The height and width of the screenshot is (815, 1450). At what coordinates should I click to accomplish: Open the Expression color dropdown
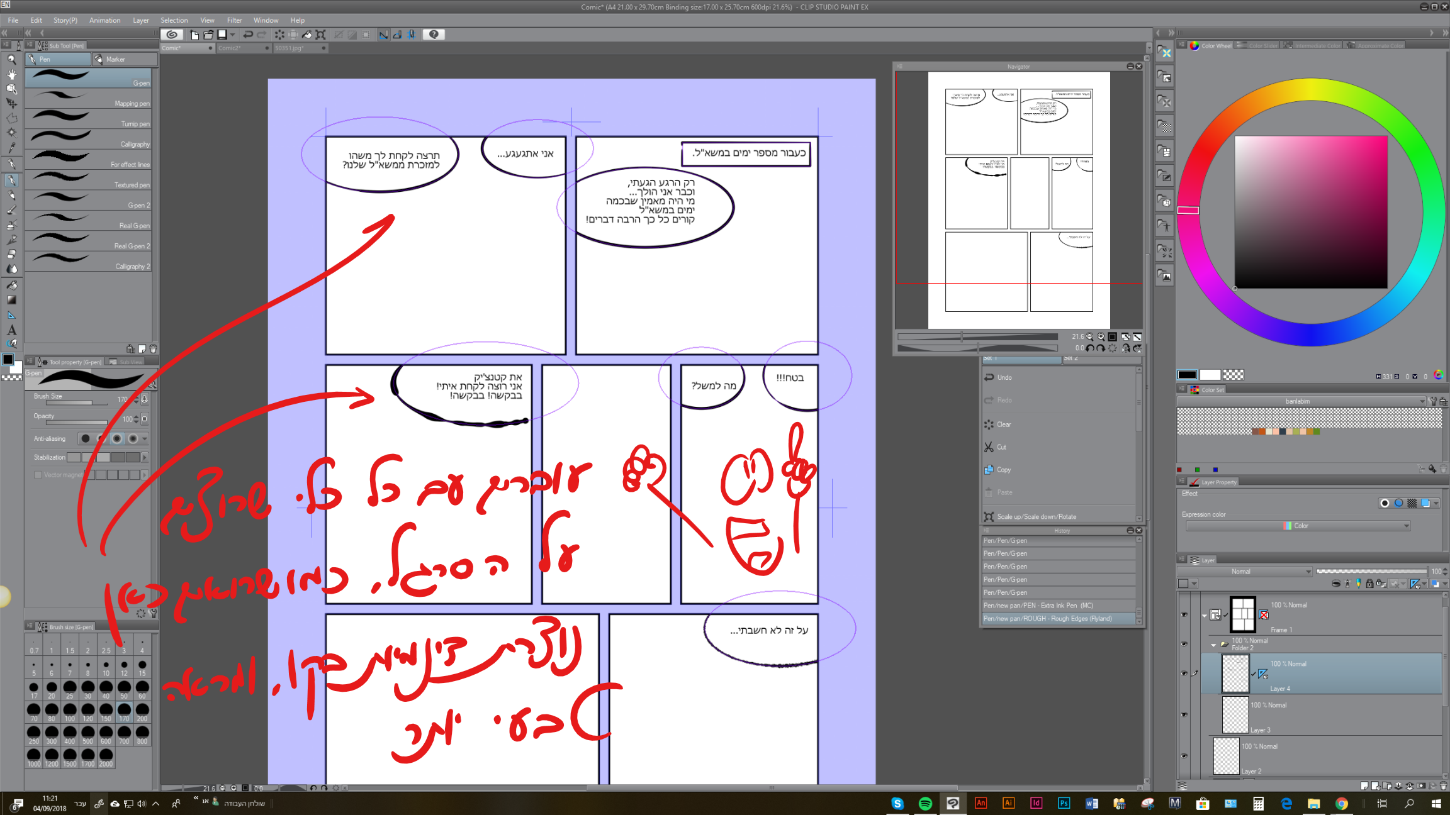coord(1298,526)
